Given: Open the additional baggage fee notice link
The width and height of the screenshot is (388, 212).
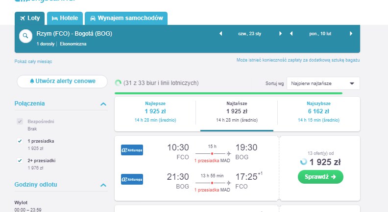Looking at the screenshot, I should (298, 60).
